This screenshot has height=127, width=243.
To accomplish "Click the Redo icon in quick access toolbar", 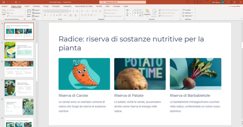I will click(x=12, y=2).
